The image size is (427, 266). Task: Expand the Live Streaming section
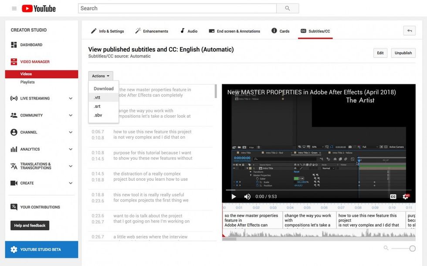pos(71,98)
